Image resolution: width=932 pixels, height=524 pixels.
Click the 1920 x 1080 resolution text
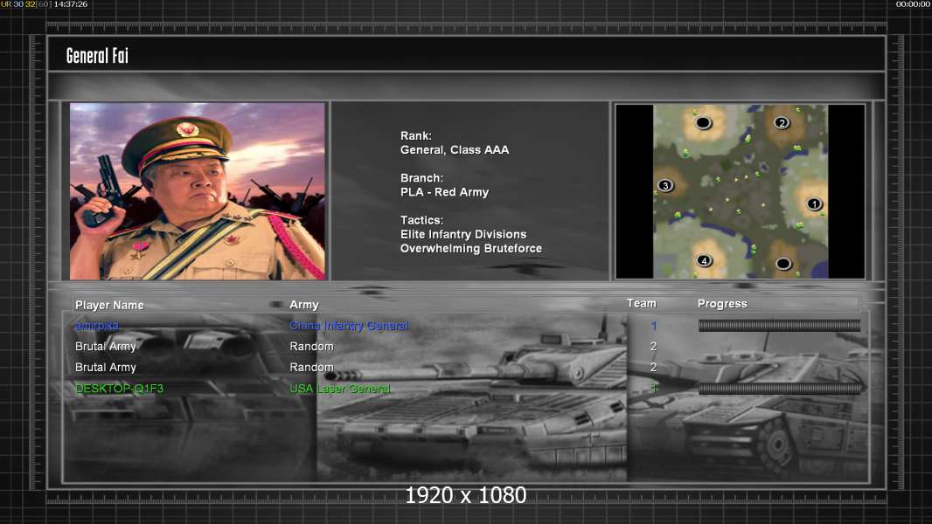(466, 495)
